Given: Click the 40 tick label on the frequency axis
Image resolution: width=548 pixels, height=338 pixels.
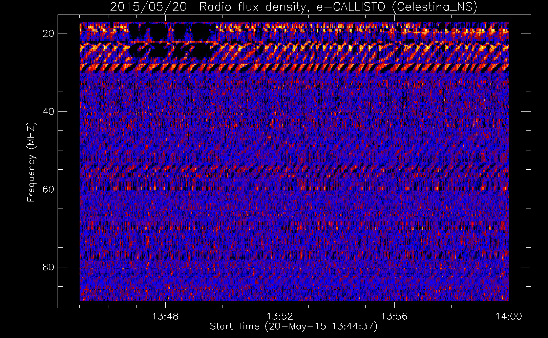Looking at the screenshot, I should pyautogui.click(x=49, y=111).
